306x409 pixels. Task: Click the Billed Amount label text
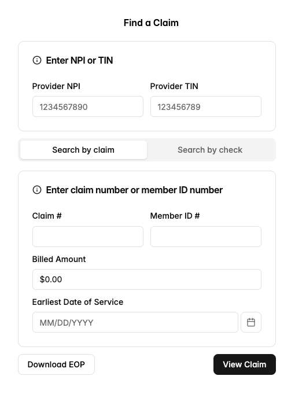[59, 259]
